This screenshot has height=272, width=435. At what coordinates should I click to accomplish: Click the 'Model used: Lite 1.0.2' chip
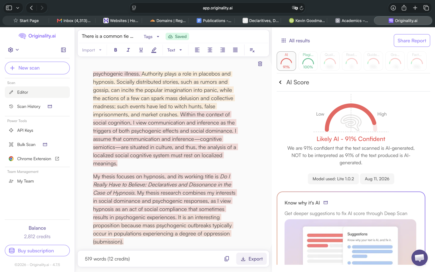coord(333,179)
